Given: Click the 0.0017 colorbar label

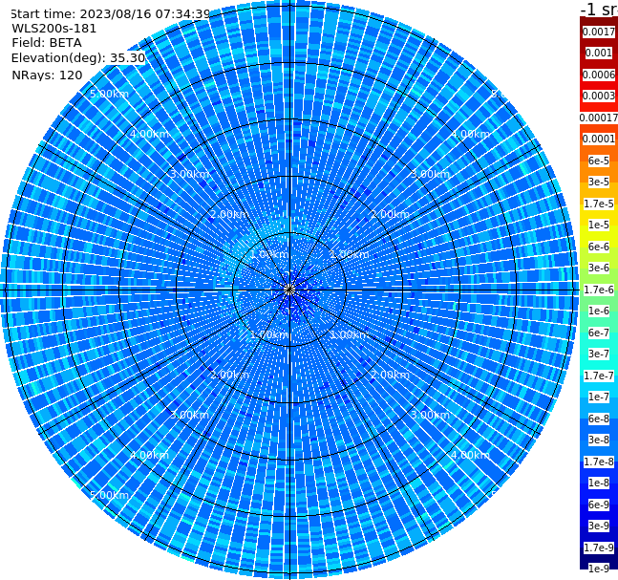Looking at the screenshot, I should click(599, 32).
